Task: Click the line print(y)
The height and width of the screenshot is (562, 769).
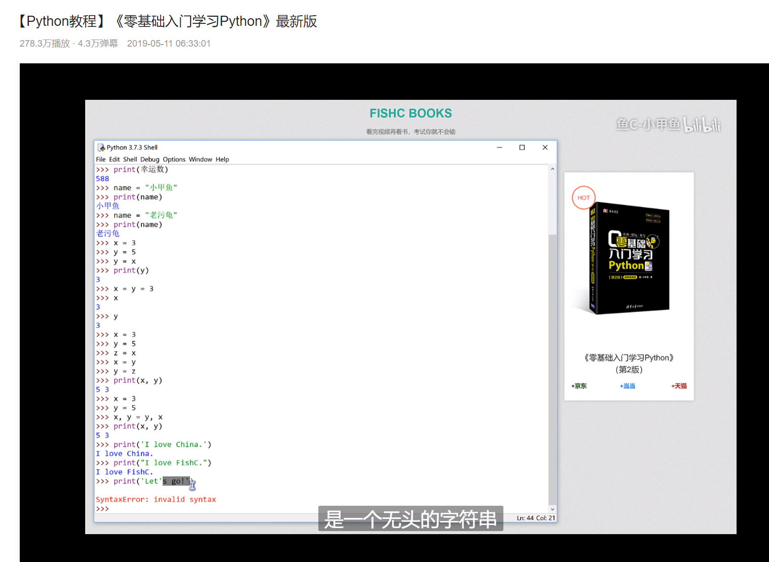Action: click(x=122, y=271)
